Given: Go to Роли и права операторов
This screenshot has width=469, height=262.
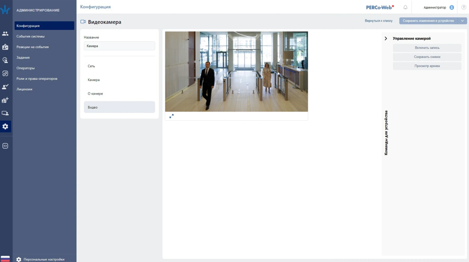Looking at the screenshot, I should (36, 79).
